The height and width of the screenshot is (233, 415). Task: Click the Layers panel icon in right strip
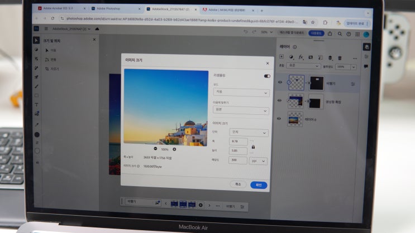(366, 47)
